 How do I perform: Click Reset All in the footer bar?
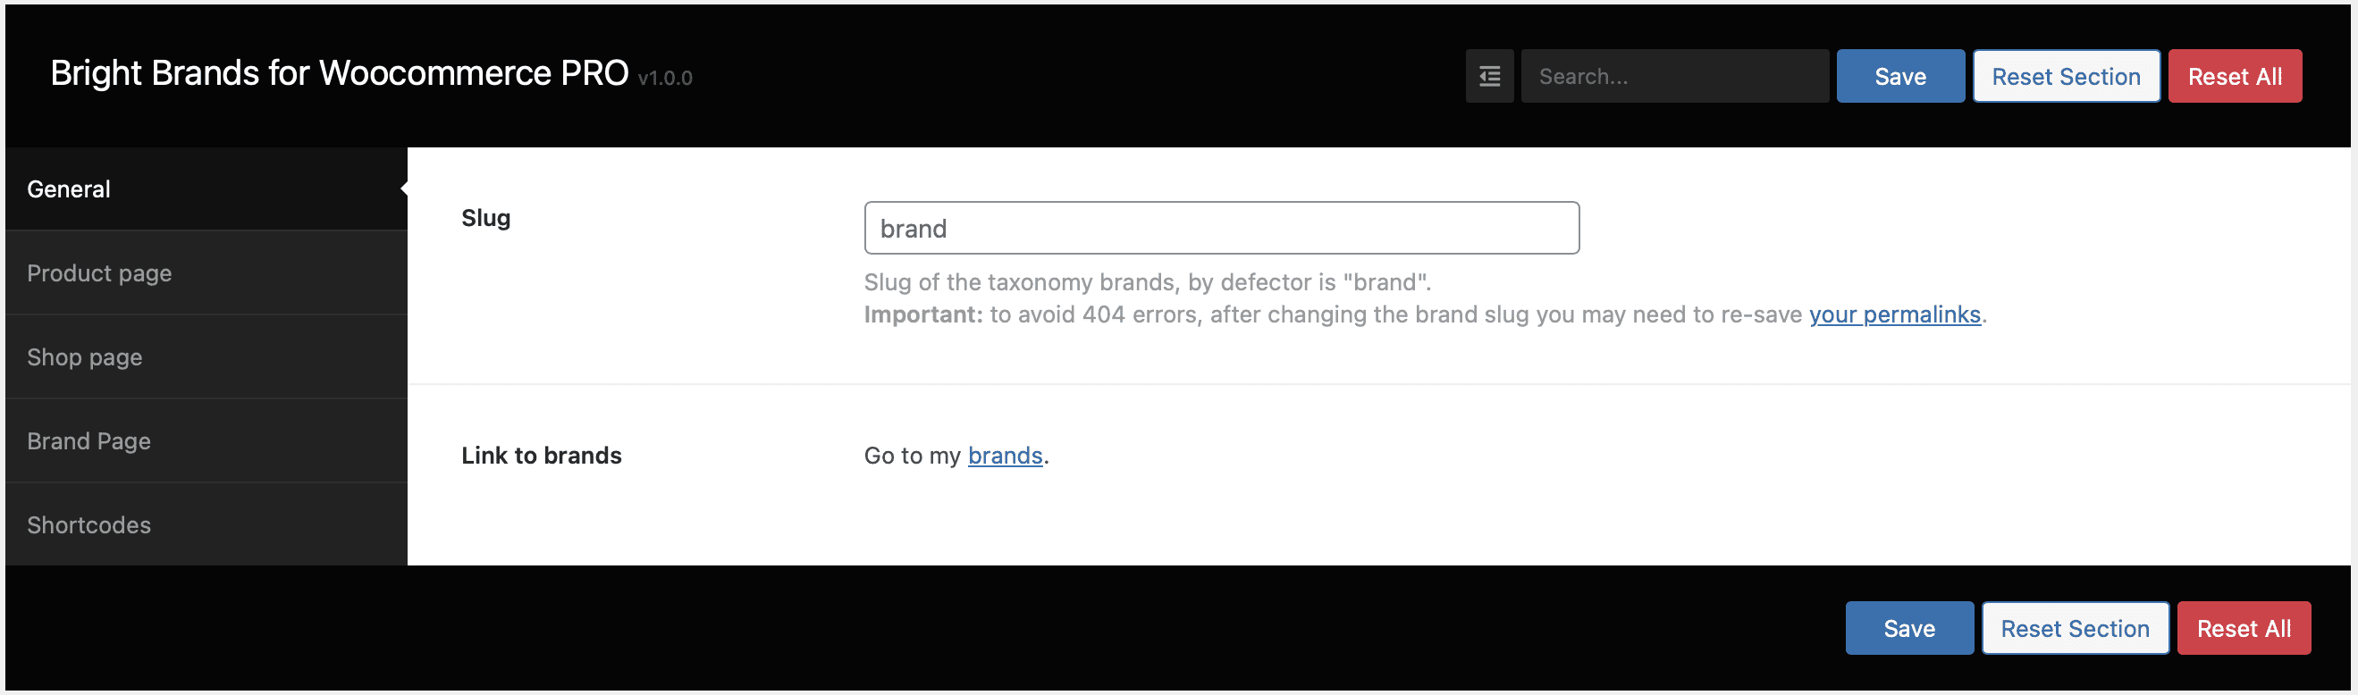(x=2244, y=628)
